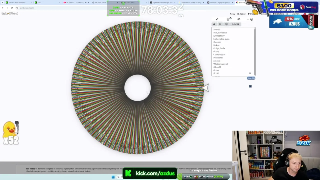Open the edoreczenia Google search tab
The image size is (320, 180).
191,2
